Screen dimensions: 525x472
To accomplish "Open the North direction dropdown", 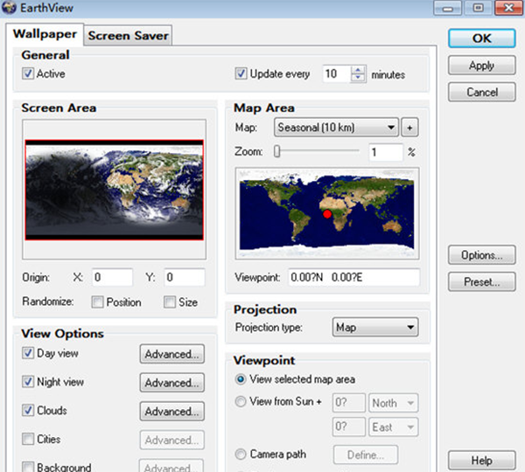I will click(x=392, y=403).
